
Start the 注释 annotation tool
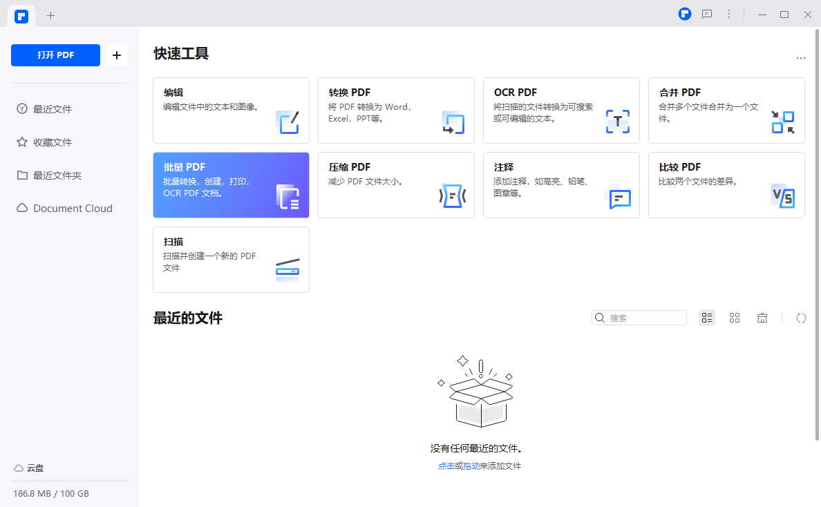(561, 185)
